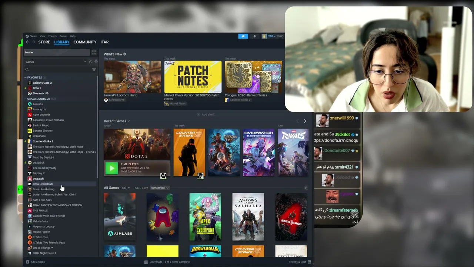
Task: Open the ITAR profile tab
Action: pyautogui.click(x=104, y=42)
